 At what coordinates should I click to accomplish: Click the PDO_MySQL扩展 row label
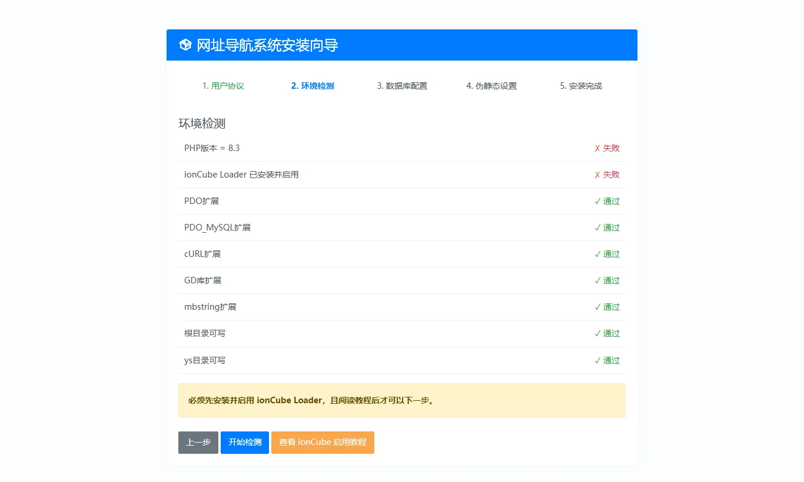tap(217, 227)
